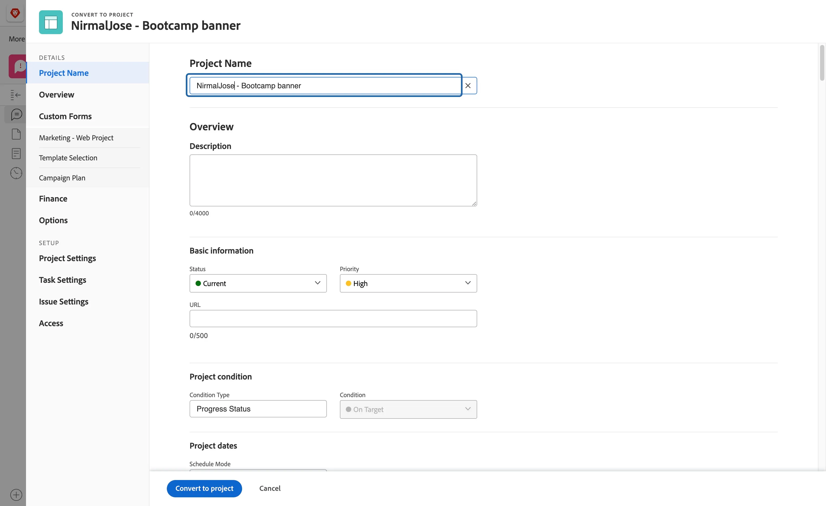Jump to Custom Forms section
Image resolution: width=826 pixels, height=506 pixels.
click(x=65, y=116)
